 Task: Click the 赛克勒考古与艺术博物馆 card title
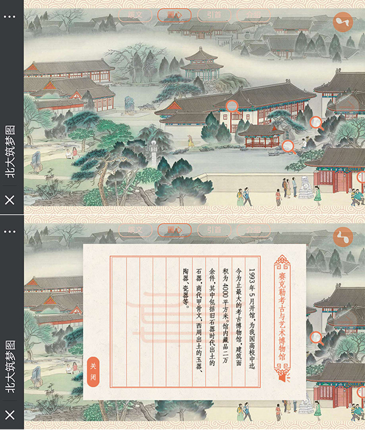[x=282, y=316]
